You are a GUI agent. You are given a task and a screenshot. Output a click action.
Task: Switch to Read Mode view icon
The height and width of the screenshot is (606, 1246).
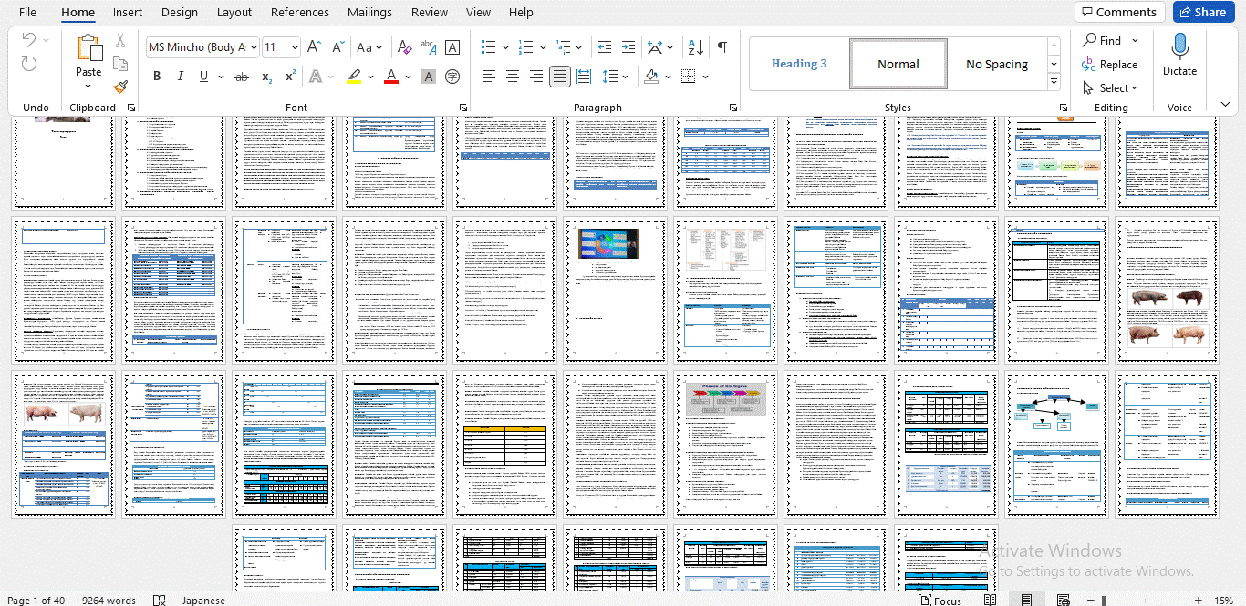pyautogui.click(x=991, y=601)
